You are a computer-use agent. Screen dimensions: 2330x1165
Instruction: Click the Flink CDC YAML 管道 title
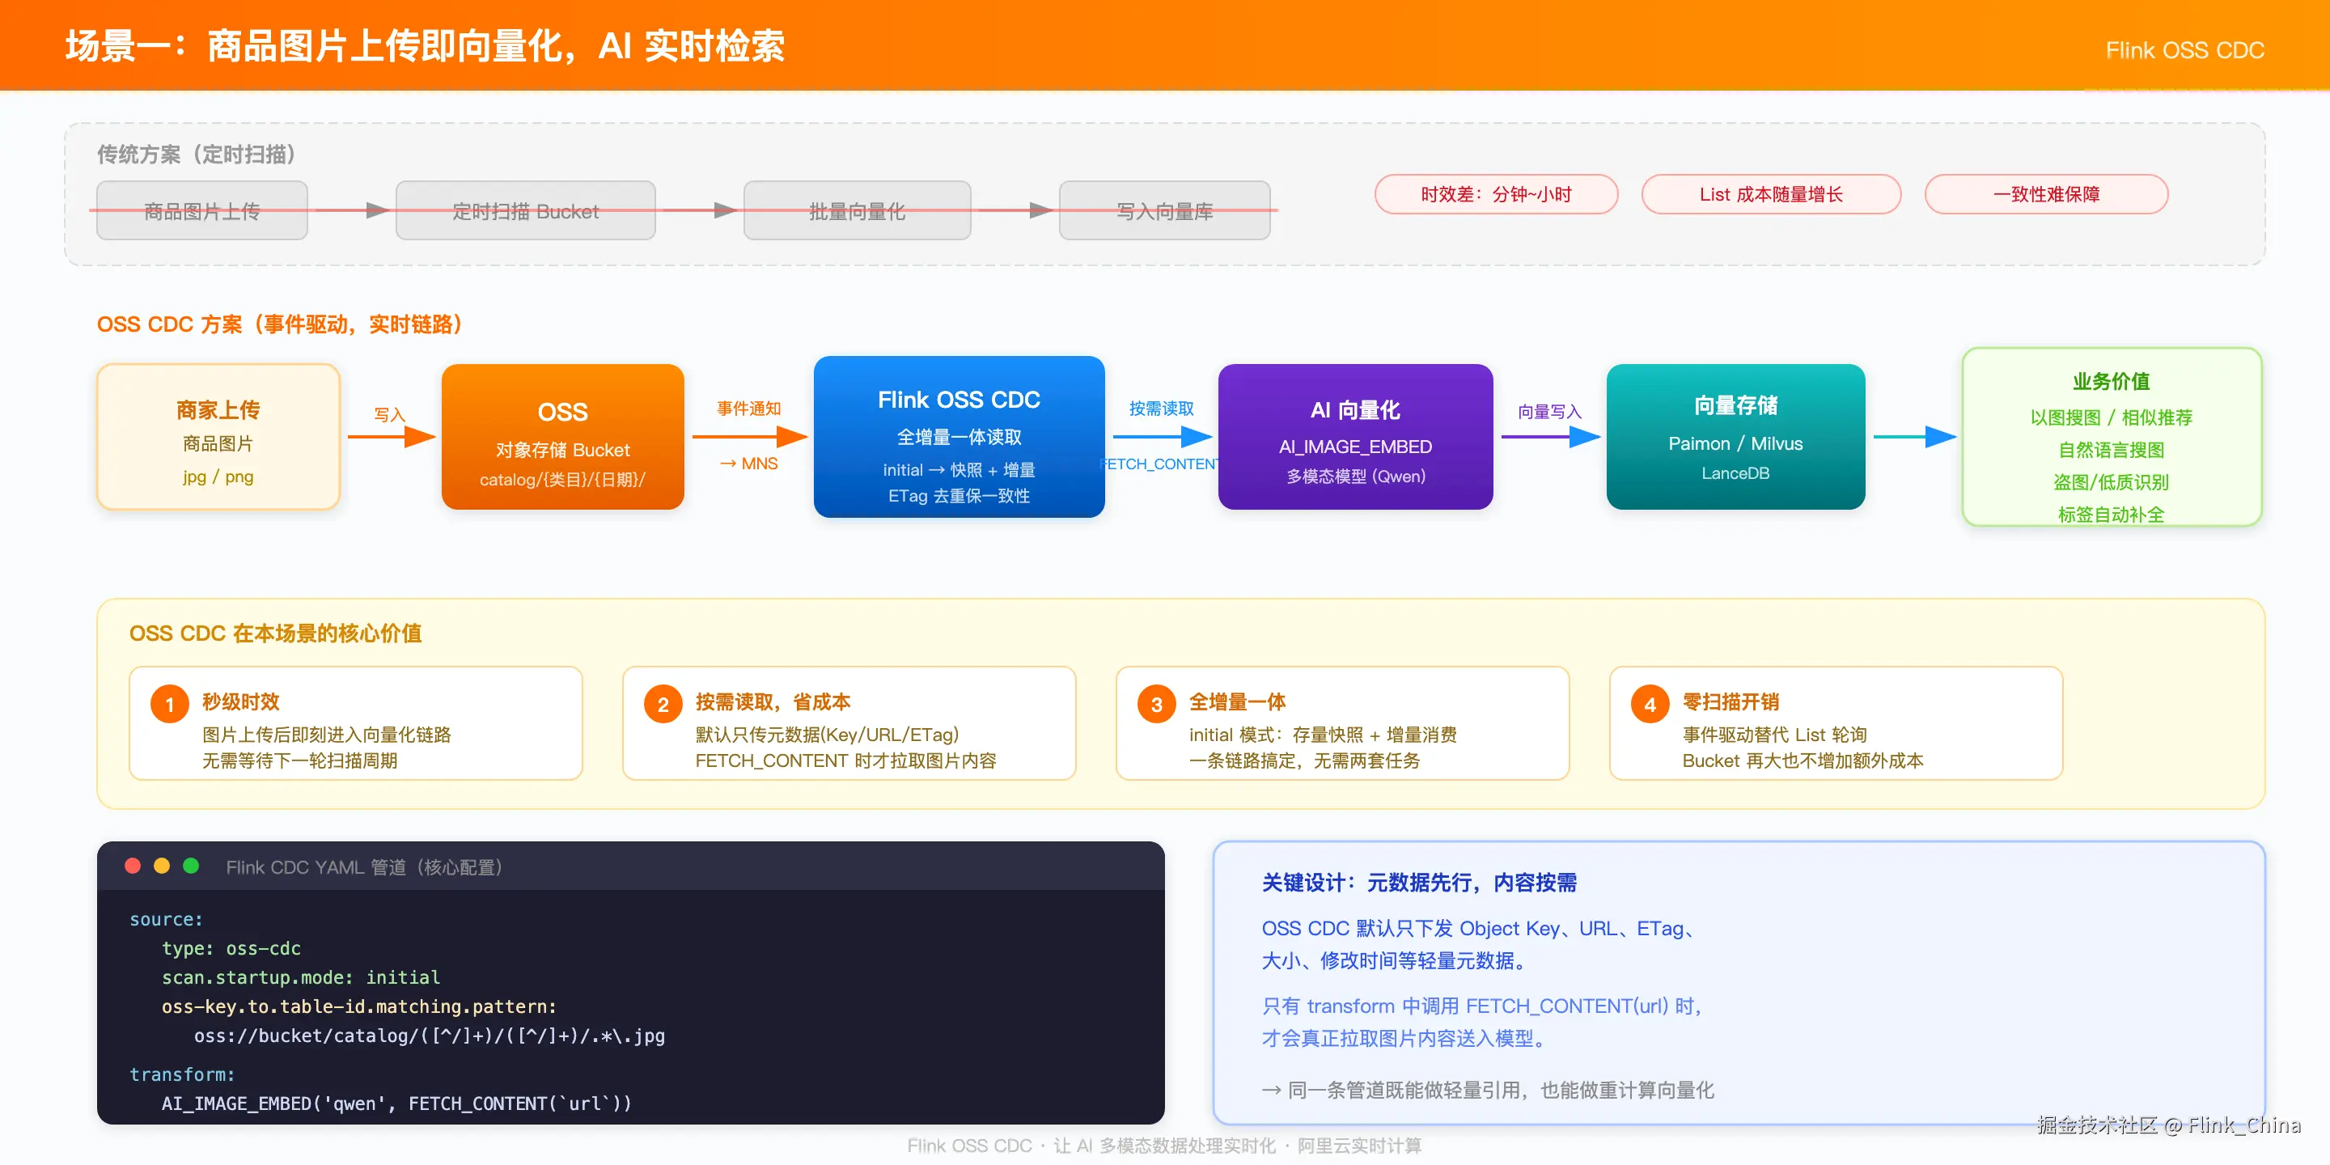click(363, 866)
